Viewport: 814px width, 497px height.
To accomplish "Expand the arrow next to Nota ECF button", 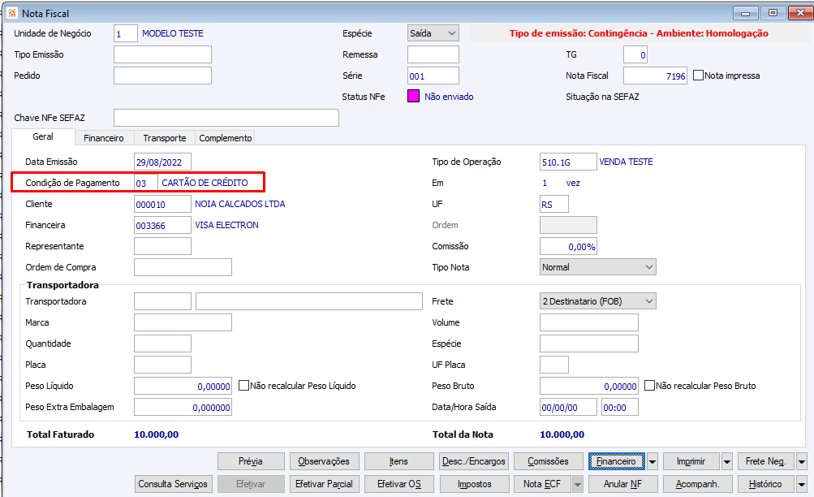I will coord(577,484).
